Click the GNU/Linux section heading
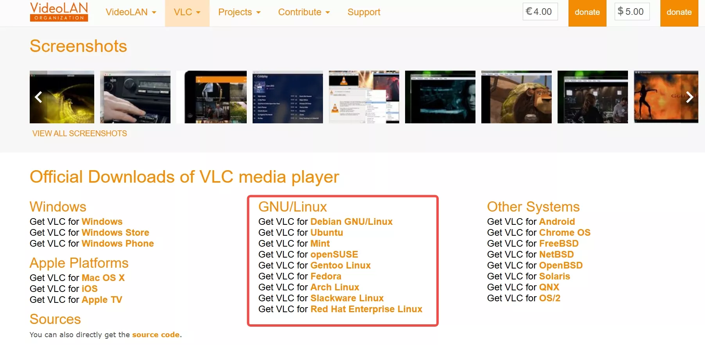 click(292, 207)
